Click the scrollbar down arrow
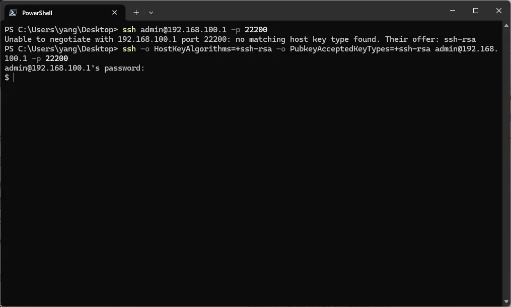Screen dimensions: 511x307 tap(506, 302)
